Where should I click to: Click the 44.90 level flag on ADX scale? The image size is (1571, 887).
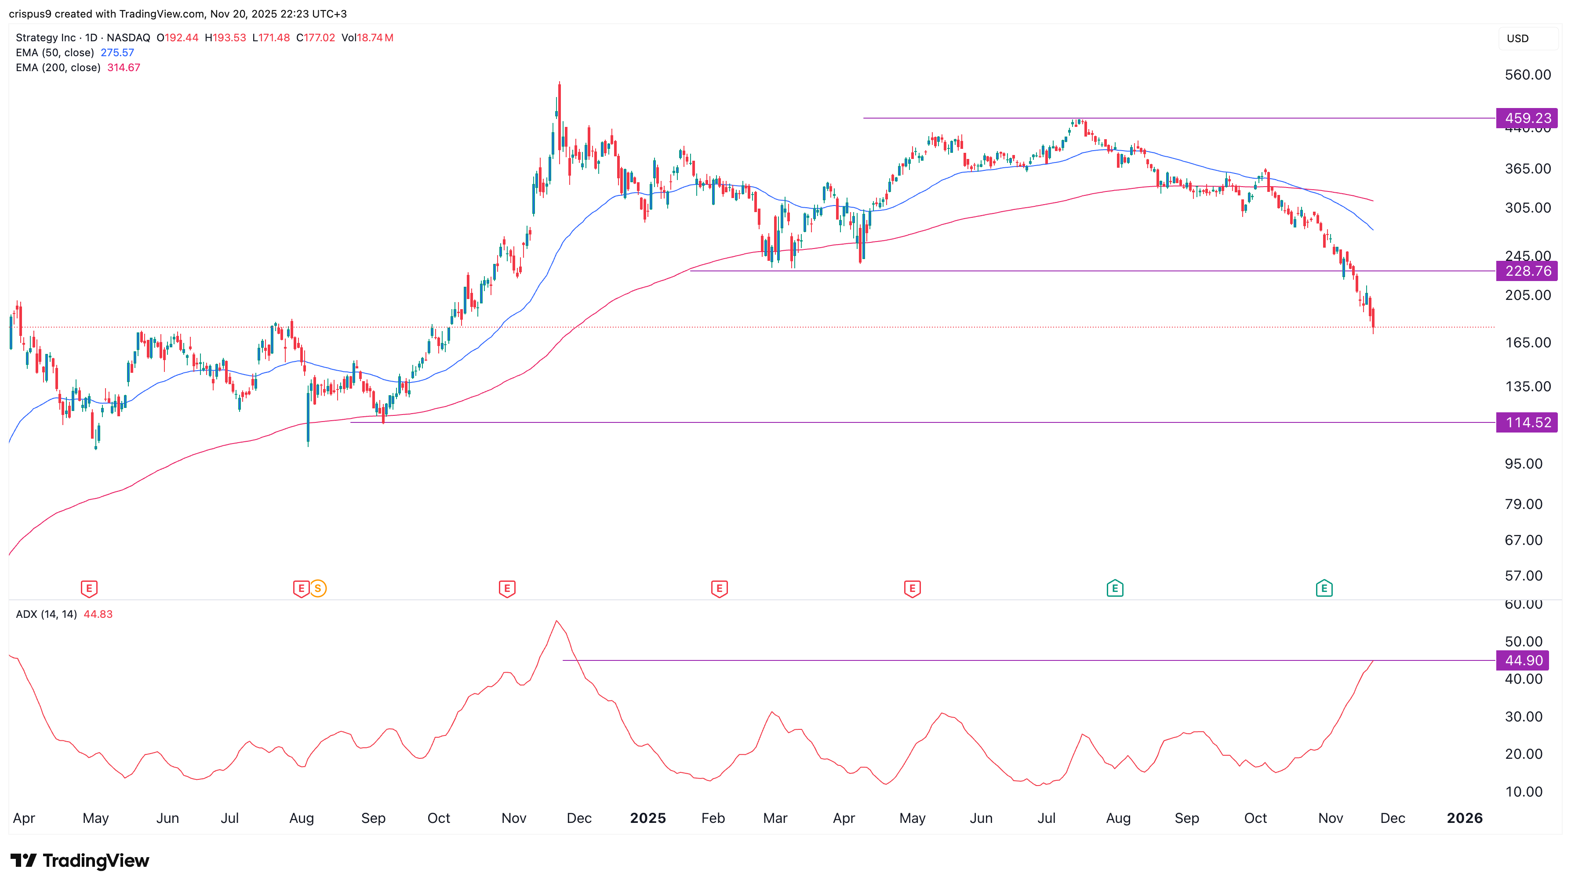coord(1522,660)
